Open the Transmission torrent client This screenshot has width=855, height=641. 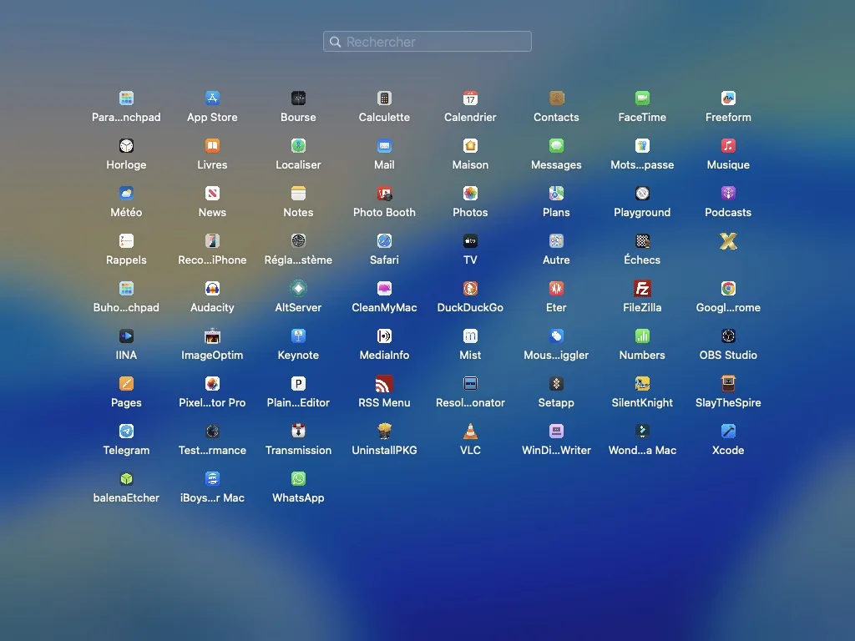point(298,432)
